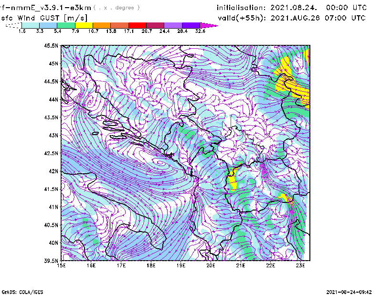Click the '16E' longitude label

[x=91, y=265]
